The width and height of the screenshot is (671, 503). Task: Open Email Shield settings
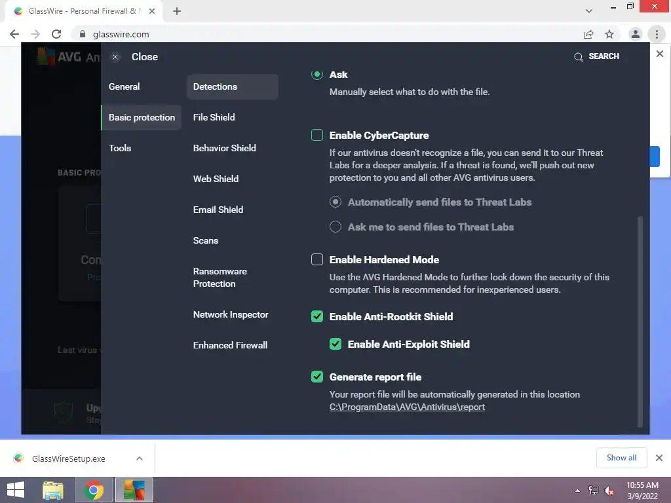pyautogui.click(x=218, y=210)
